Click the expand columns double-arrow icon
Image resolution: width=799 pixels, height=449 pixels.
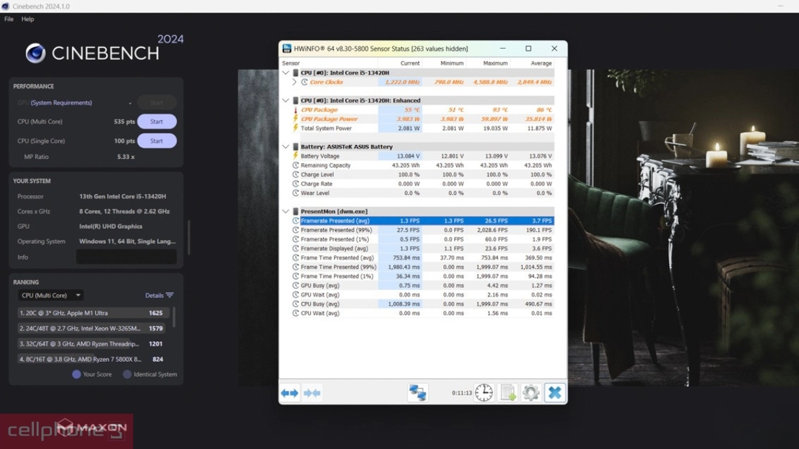click(290, 393)
